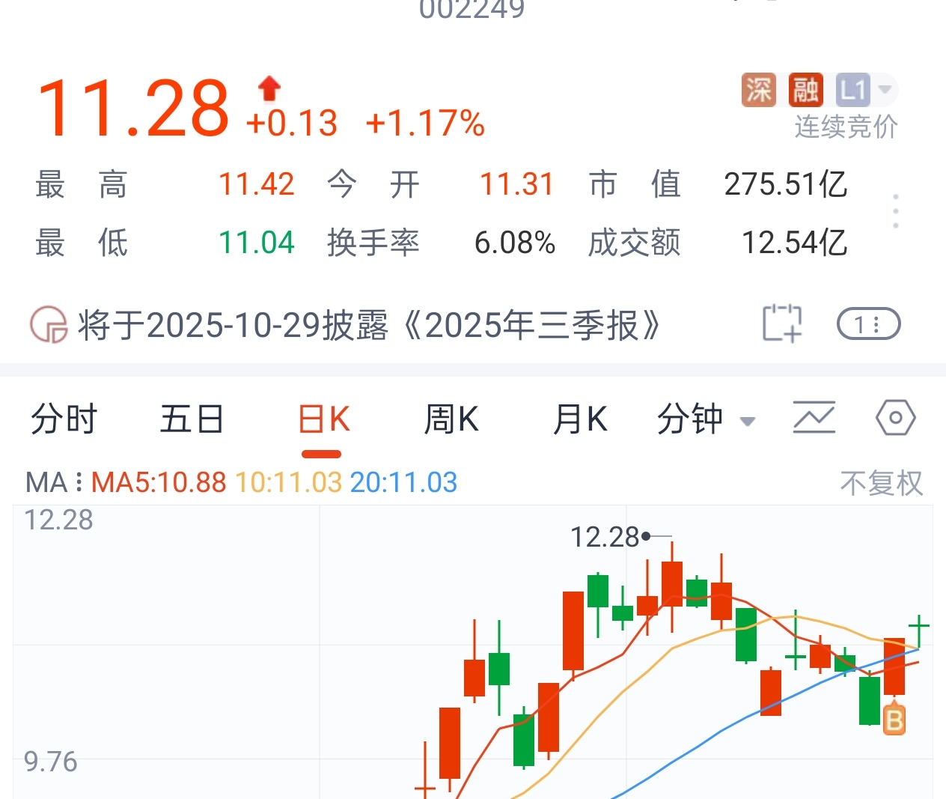Select the 日K chart tab
946x799 pixels.
tap(323, 419)
